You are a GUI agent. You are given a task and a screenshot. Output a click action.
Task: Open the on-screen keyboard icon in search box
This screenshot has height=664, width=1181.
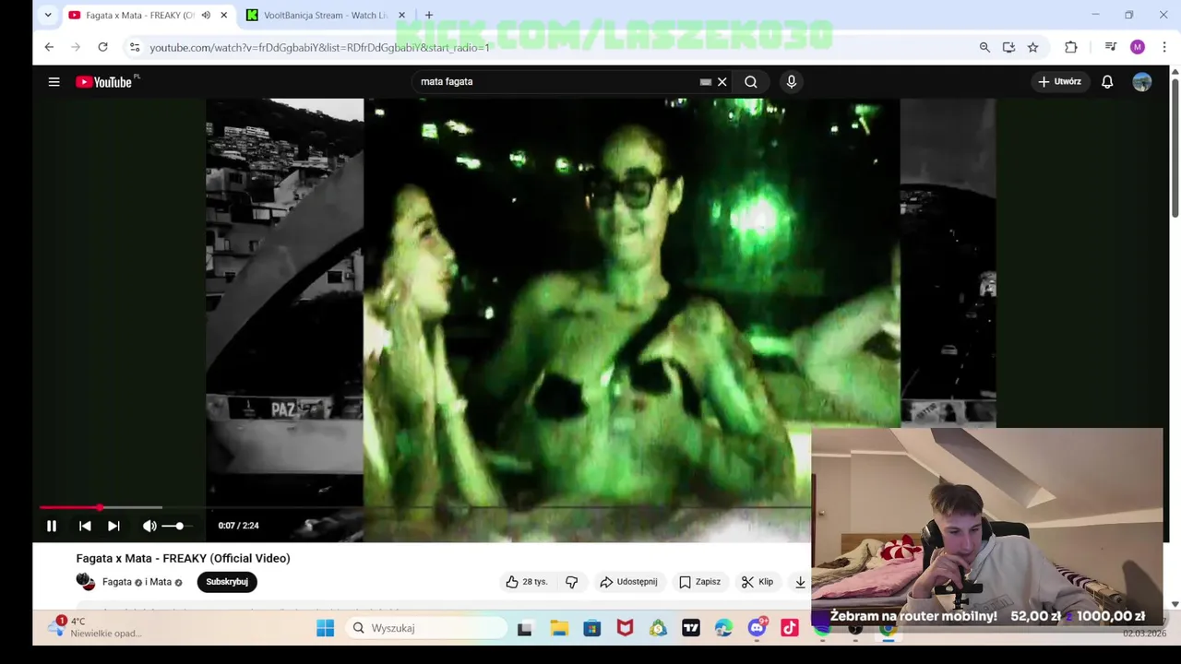pos(706,82)
